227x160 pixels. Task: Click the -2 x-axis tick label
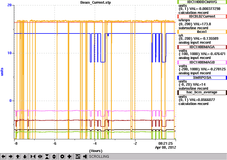pos(135,144)
